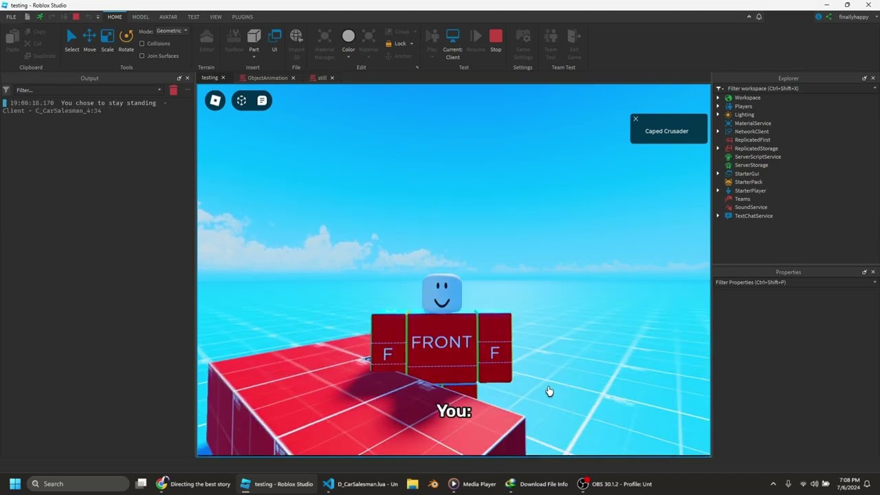Open the Windows Start menu

15,484
